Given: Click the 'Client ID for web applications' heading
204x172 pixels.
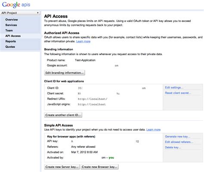Looking at the screenshot, I should click(64, 81).
